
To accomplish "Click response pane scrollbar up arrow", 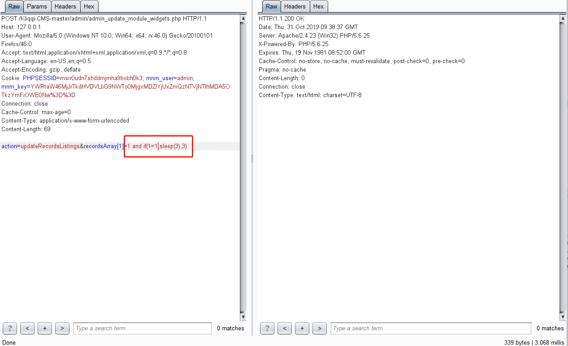I will pos(563,18).
